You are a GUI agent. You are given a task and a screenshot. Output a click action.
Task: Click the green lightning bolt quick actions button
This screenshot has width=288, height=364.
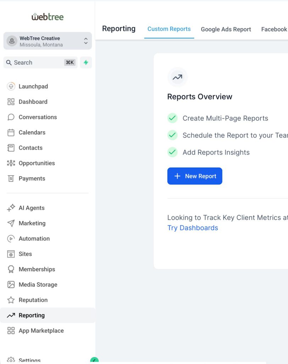86,63
